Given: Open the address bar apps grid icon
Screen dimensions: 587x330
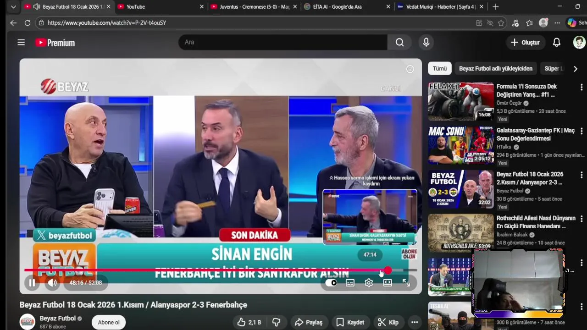Looking at the screenshot, I should pyautogui.click(x=479, y=23).
